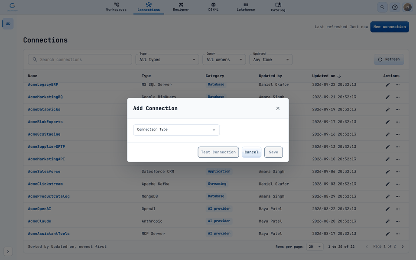Edit the AcmeBlobExports connection
The height and width of the screenshot is (260, 416).
pos(387,122)
